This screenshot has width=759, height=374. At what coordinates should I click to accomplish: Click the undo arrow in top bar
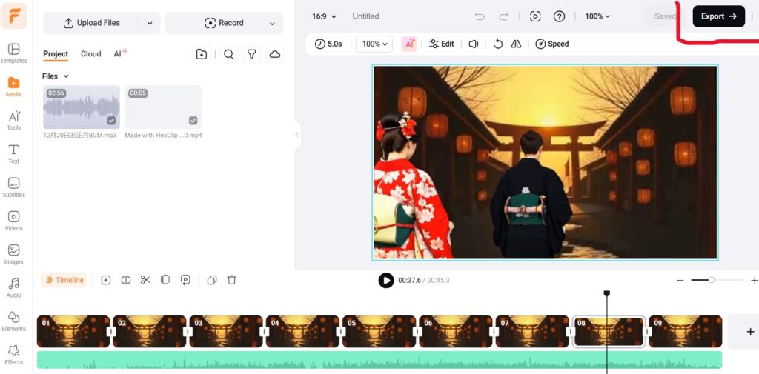coord(480,16)
